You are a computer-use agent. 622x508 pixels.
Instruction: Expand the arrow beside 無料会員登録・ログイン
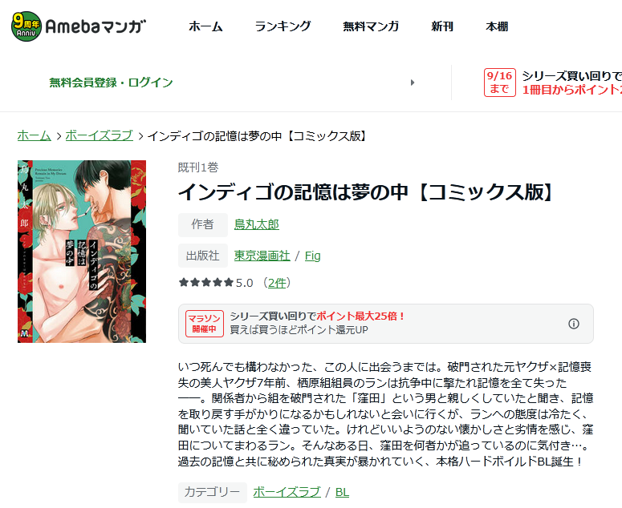[413, 83]
